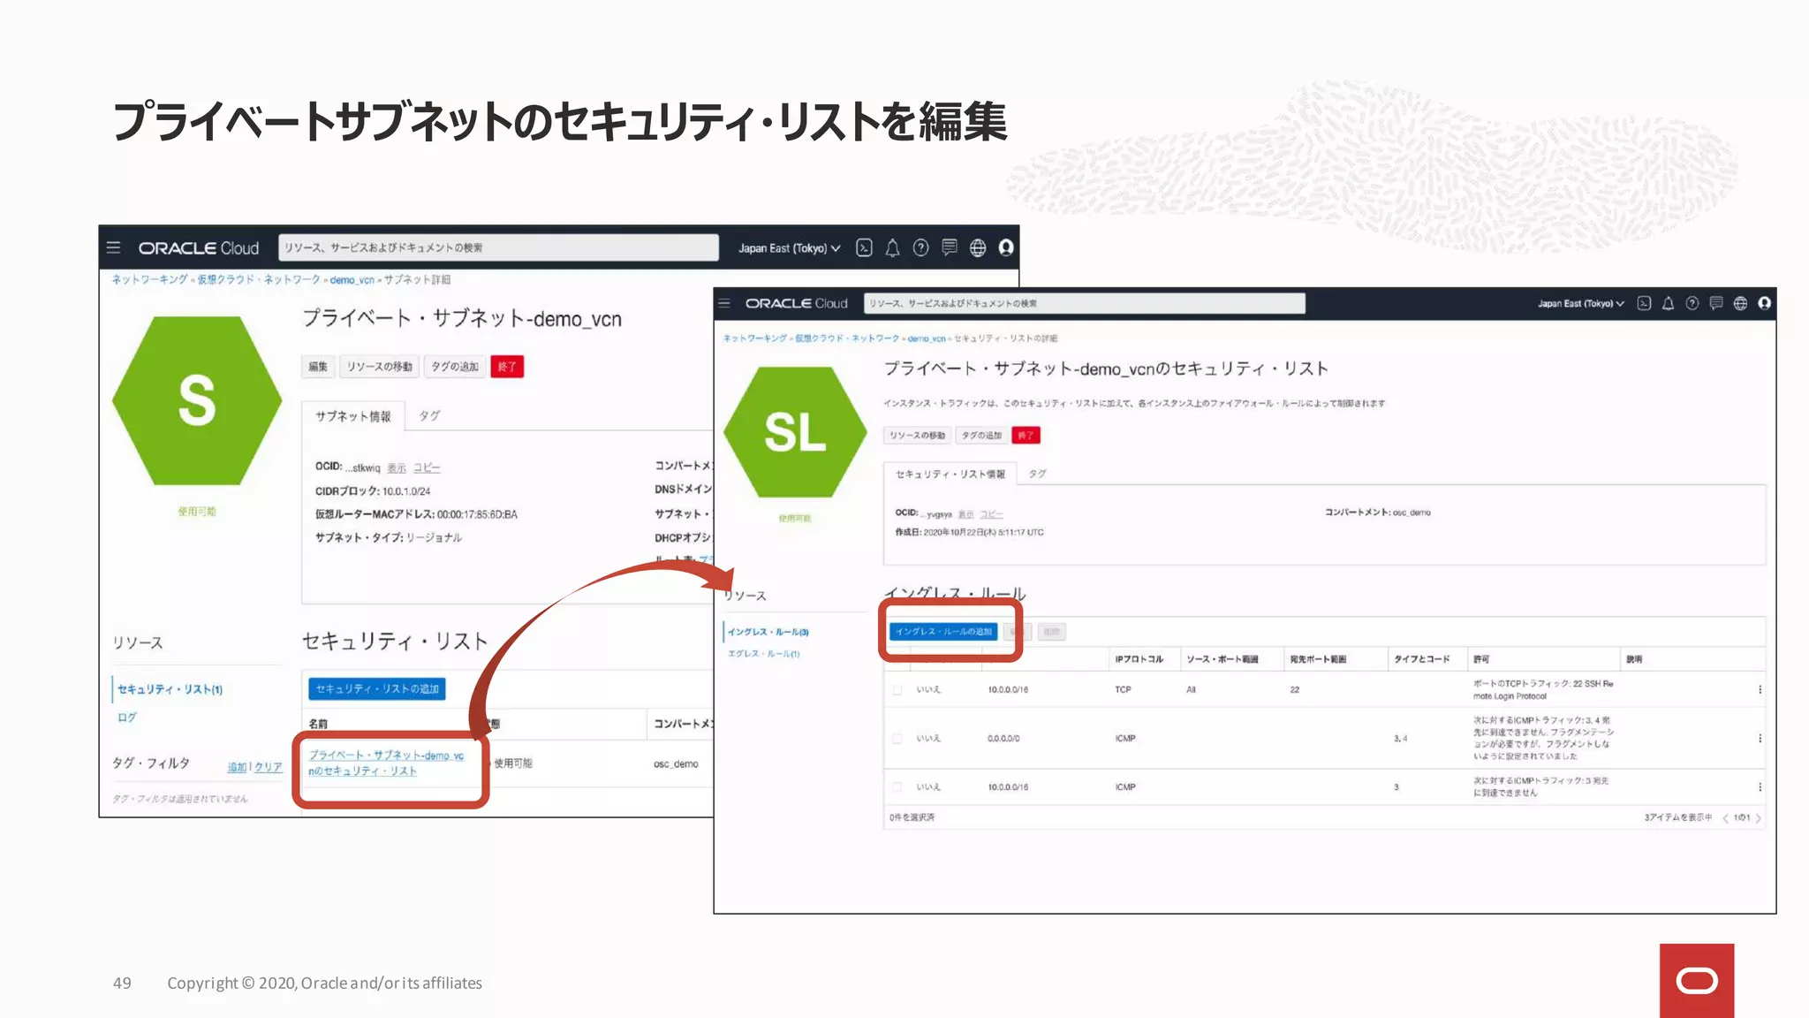Click リソースの移動 button in subnet details
1809x1018 pixels.
(x=380, y=367)
